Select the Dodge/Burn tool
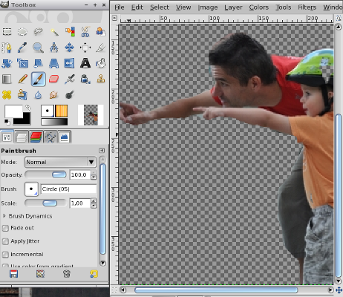 point(70,95)
